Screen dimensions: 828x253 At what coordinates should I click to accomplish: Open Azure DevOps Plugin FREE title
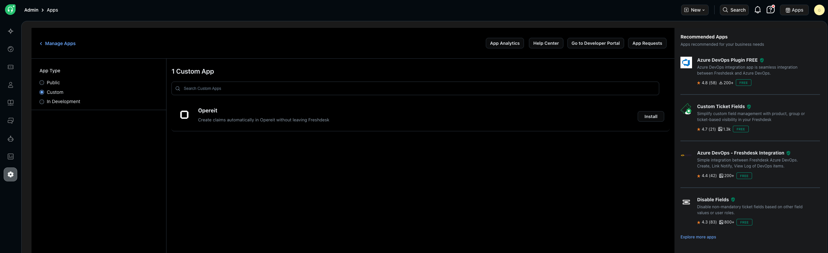pyautogui.click(x=727, y=60)
